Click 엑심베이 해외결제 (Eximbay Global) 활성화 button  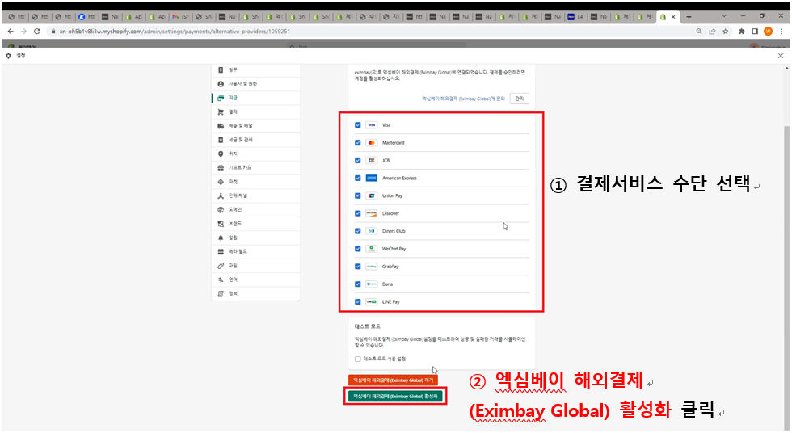[395, 397]
